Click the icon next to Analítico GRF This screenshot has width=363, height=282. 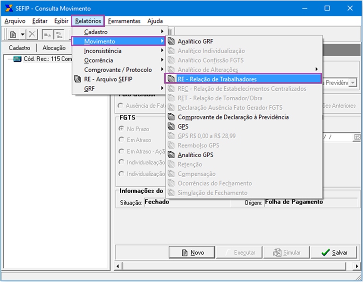[x=171, y=41]
